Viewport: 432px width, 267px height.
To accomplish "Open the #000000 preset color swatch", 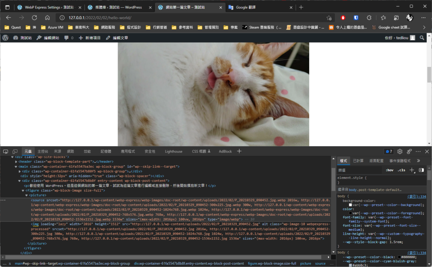I will click(399, 257).
